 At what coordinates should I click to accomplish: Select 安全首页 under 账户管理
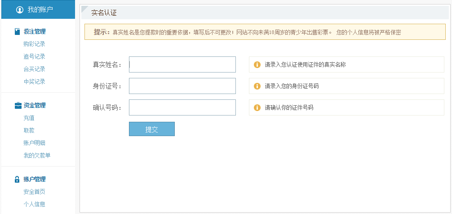[x=34, y=192]
